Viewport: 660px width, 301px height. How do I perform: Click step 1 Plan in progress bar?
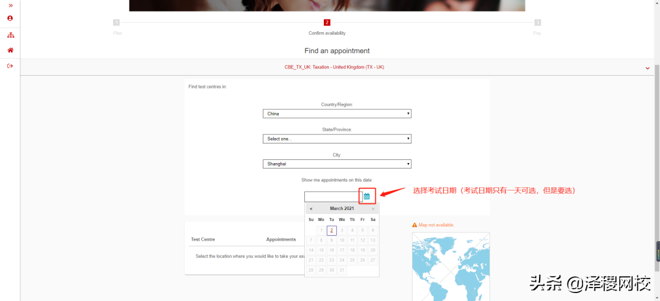coord(117,23)
